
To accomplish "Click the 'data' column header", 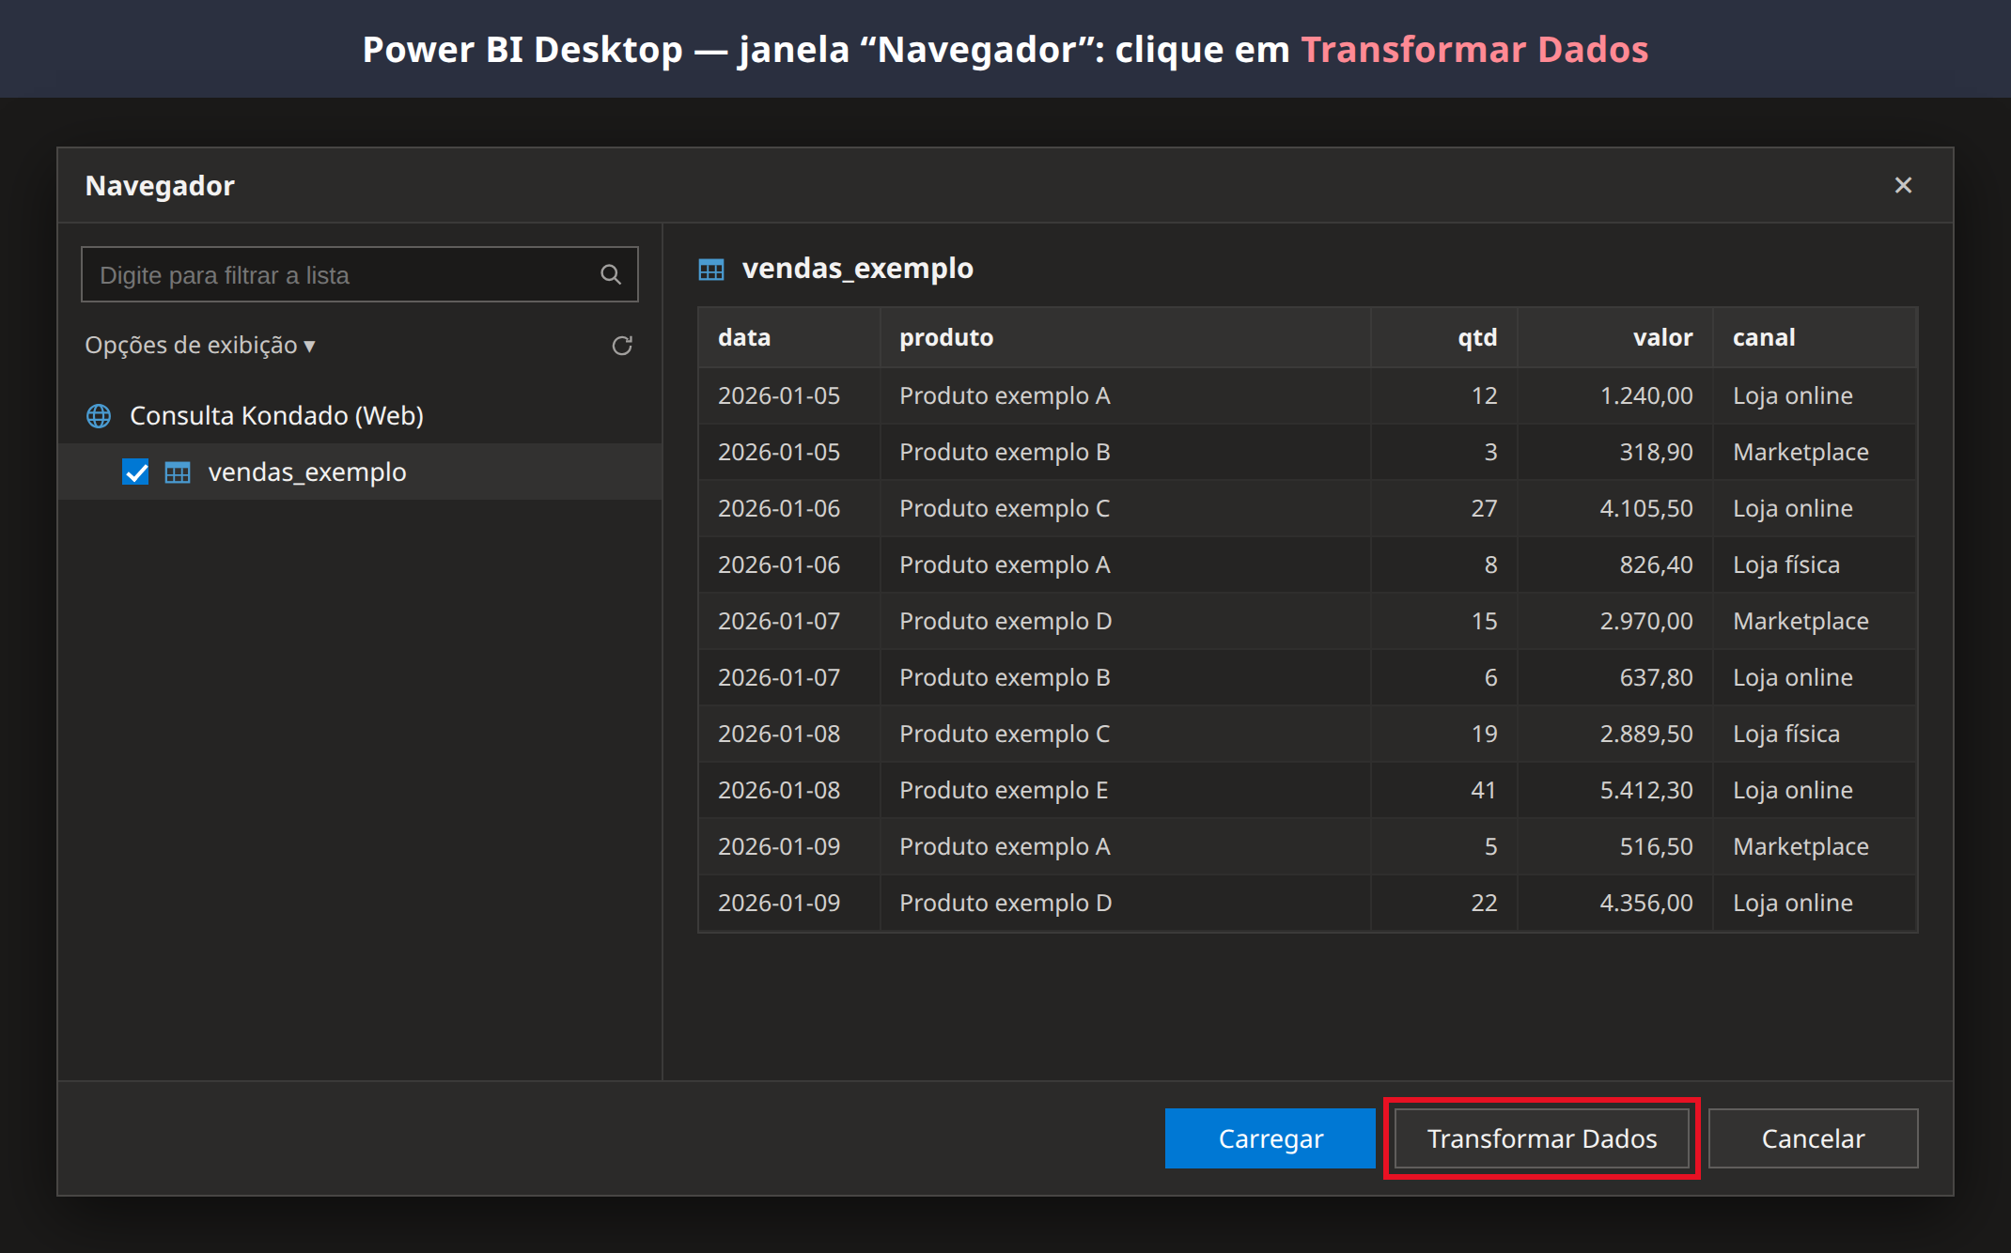I will point(789,337).
